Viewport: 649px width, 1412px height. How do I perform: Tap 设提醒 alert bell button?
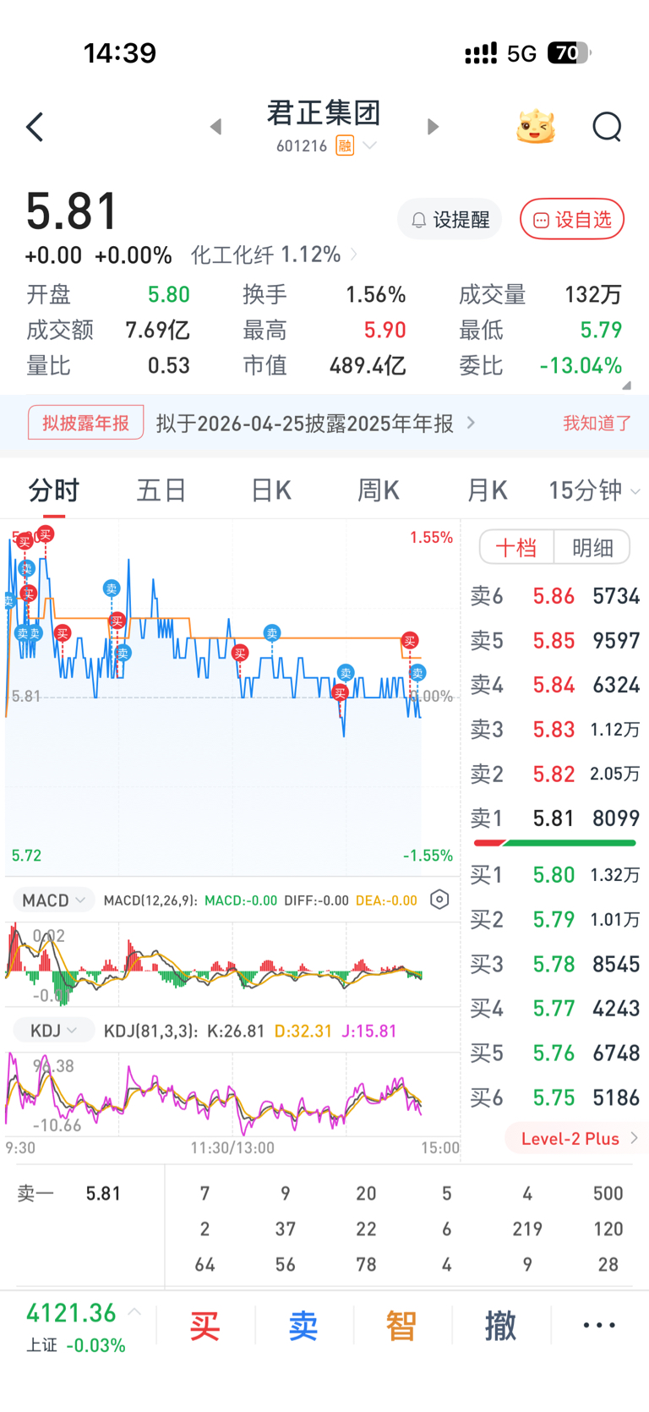450,220
